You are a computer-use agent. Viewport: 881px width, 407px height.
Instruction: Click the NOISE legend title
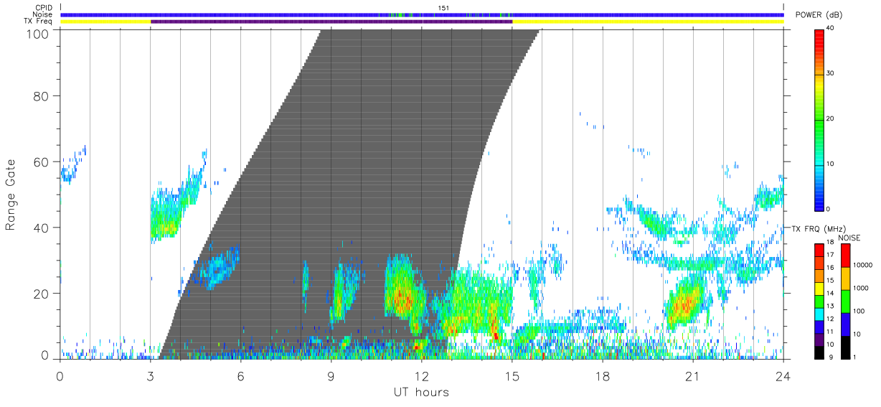[850, 238]
